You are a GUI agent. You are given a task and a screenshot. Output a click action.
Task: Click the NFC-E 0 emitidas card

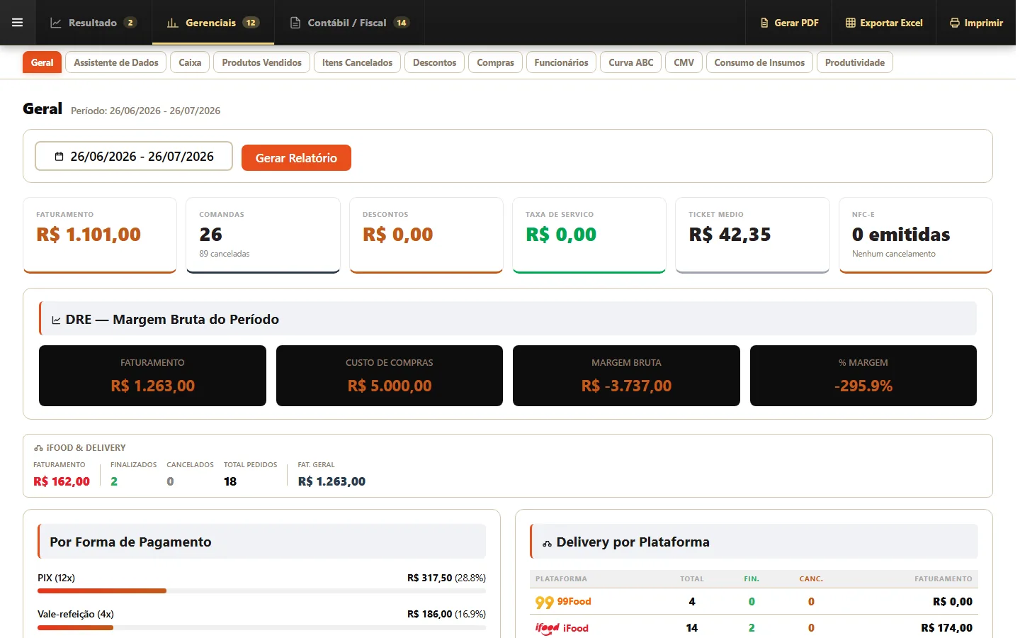pos(916,235)
